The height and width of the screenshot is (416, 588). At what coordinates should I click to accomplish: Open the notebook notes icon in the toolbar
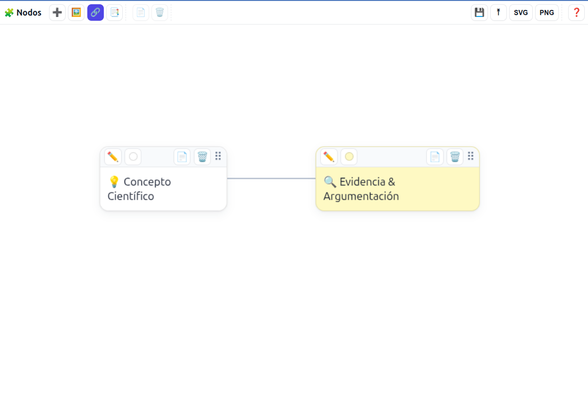pos(114,12)
